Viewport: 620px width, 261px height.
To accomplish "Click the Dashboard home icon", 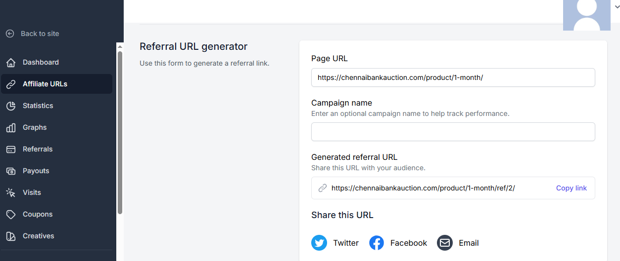I will (11, 63).
